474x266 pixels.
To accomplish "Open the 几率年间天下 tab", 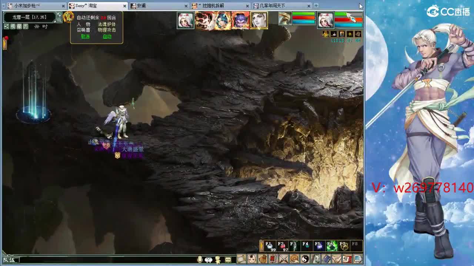I will click(282, 6).
